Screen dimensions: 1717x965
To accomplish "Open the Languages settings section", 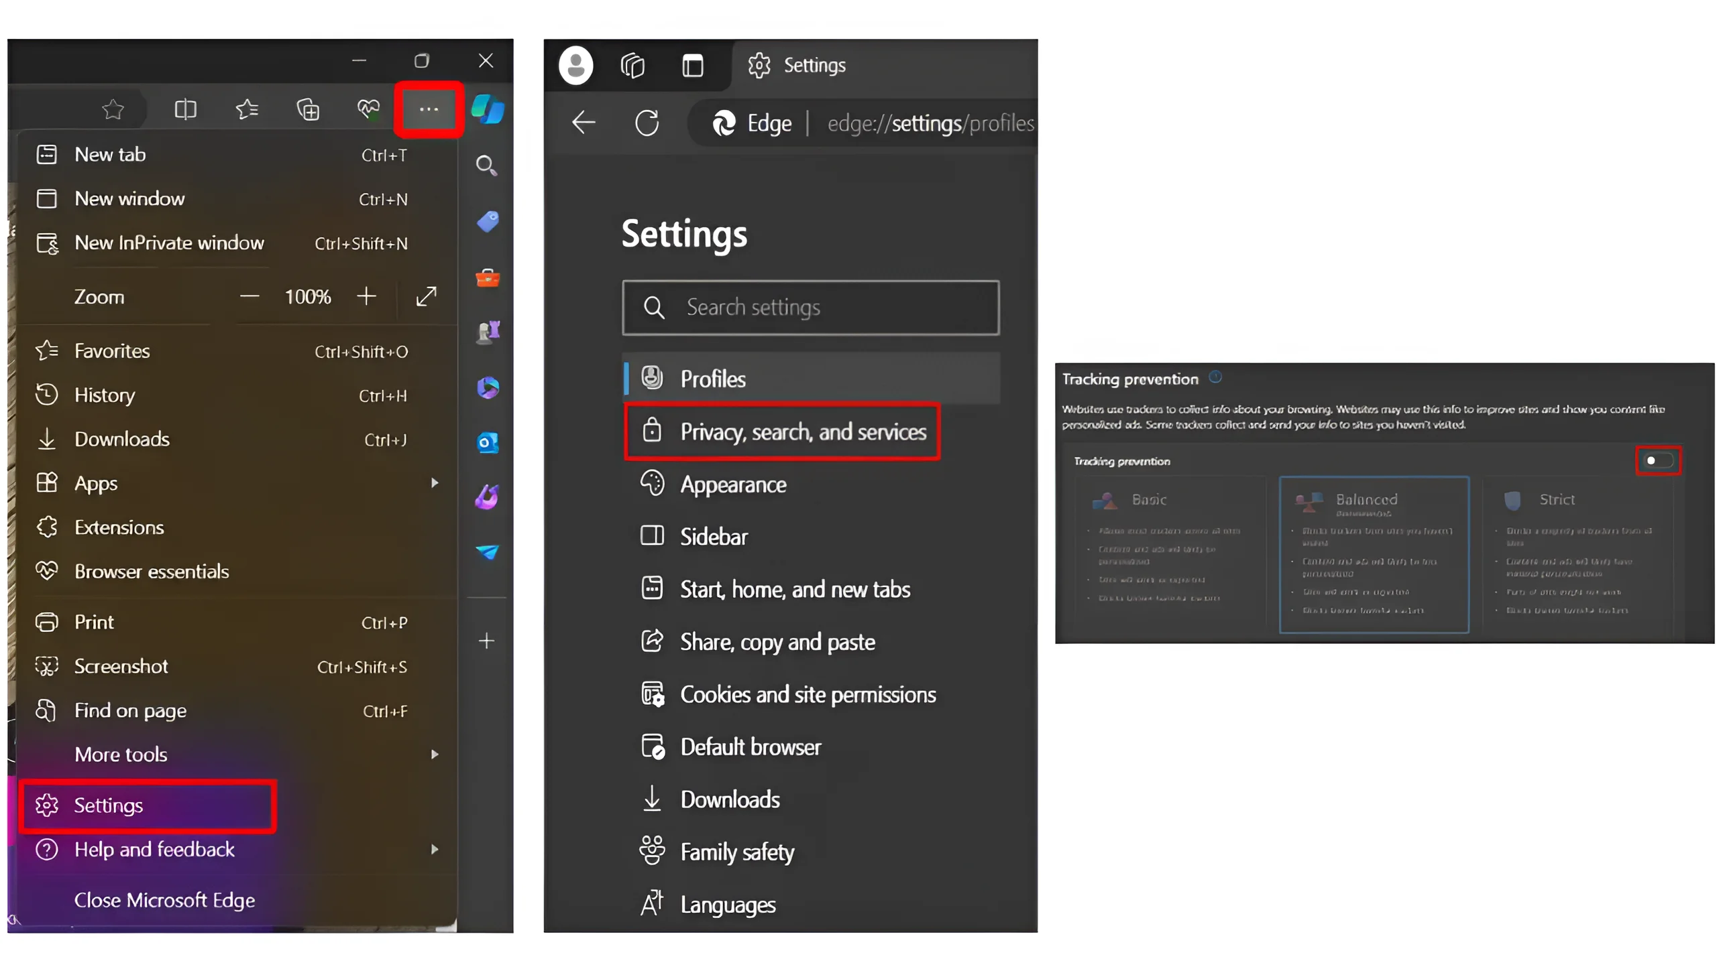I will click(810, 904).
